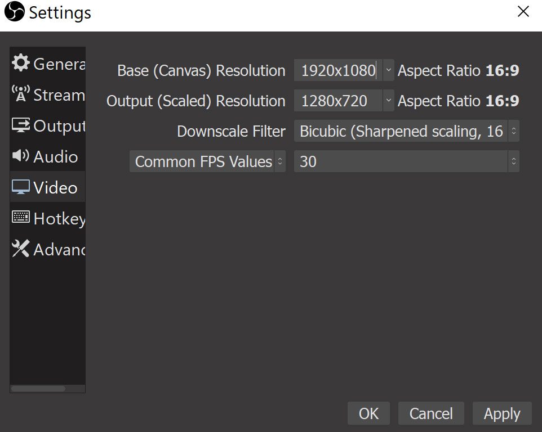Click the Stream antenna icon

coord(21,94)
